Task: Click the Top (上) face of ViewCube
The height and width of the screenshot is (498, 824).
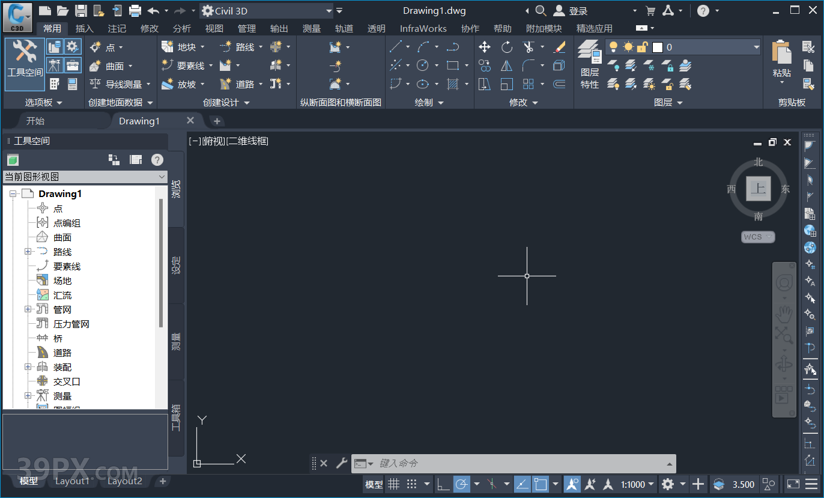Action: (759, 189)
